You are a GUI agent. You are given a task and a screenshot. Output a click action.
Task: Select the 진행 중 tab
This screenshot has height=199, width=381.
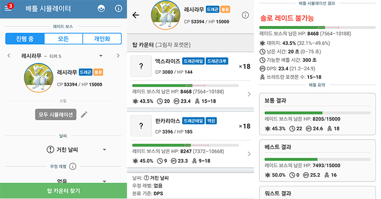(x=25, y=39)
